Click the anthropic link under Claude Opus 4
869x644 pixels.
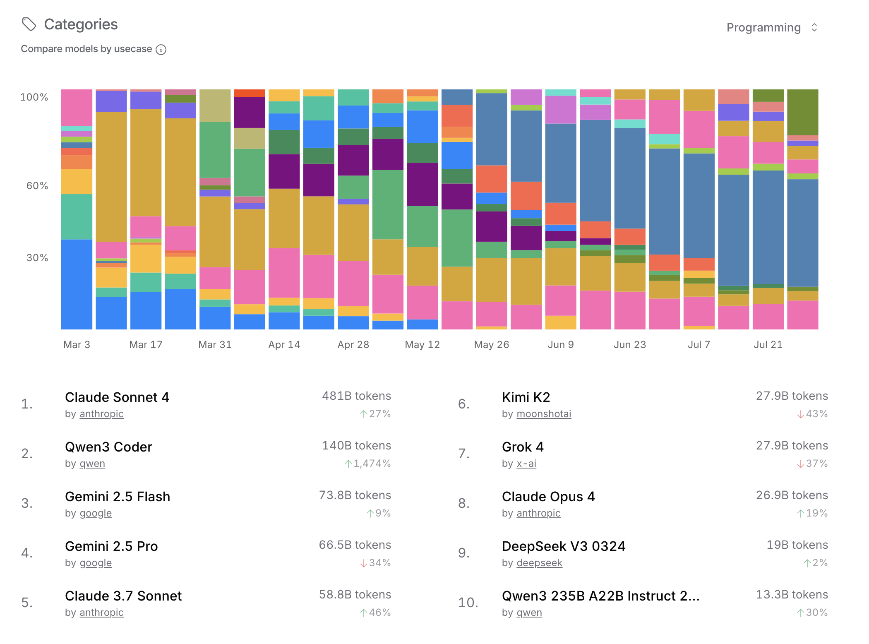coord(538,513)
